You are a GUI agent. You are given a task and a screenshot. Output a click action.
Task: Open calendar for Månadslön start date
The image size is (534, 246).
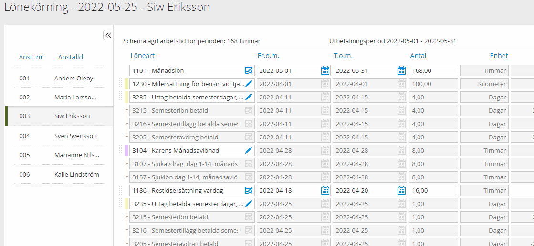coord(325,70)
